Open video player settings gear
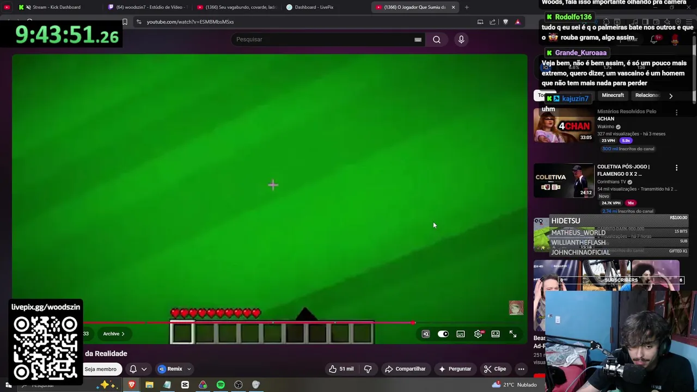Viewport: 697px width, 392px height. pos(478,334)
